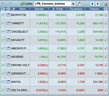Move NOVACYT row up with green arrow

(x=3, y=40)
